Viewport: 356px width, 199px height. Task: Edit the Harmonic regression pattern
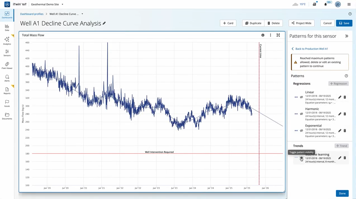click(340, 114)
